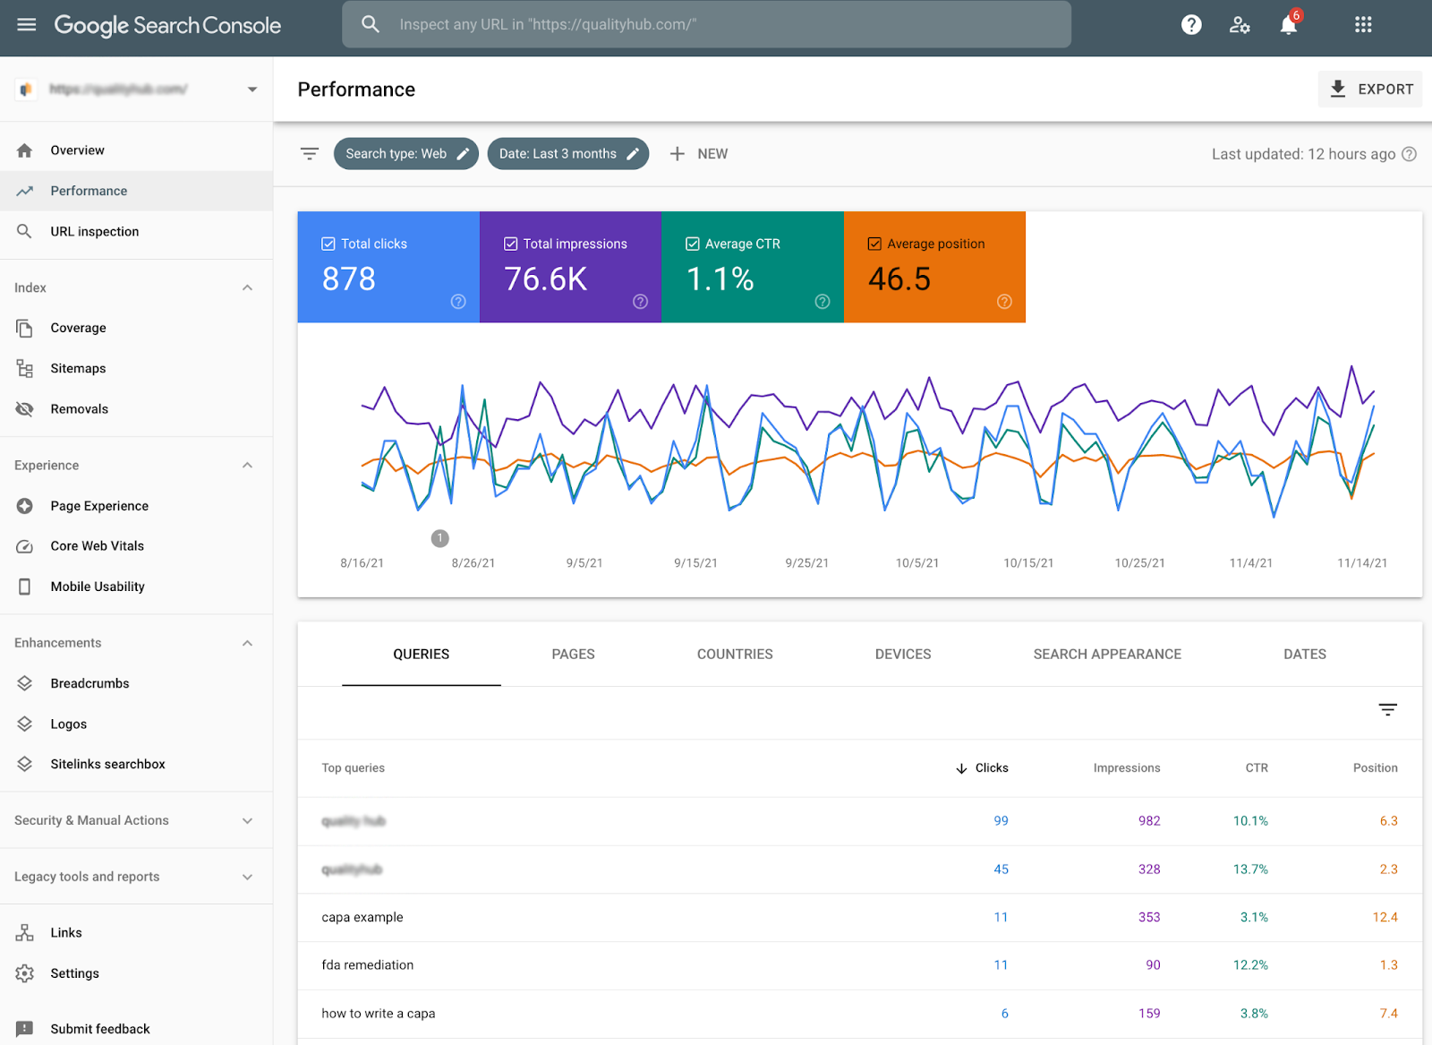1432x1045 pixels.
Task: Edit the Date: Last 3 months pencil icon
Action: (x=633, y=154)
